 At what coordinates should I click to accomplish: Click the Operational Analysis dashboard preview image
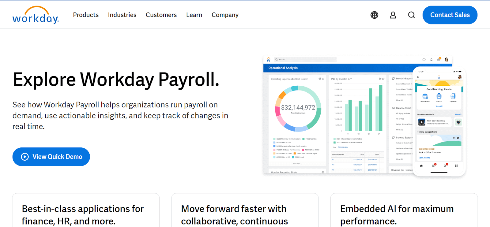click(364, 116)
